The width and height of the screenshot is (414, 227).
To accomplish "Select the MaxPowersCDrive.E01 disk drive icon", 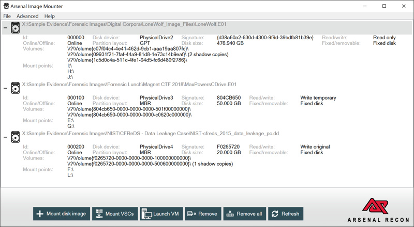I will tap(16, 88).
